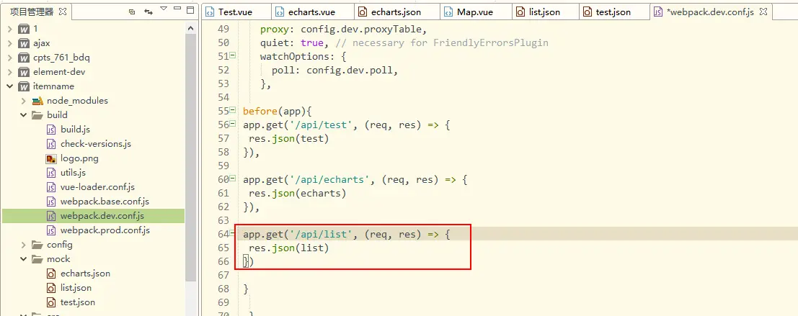Collapse the mock folder

pos(23,259)
